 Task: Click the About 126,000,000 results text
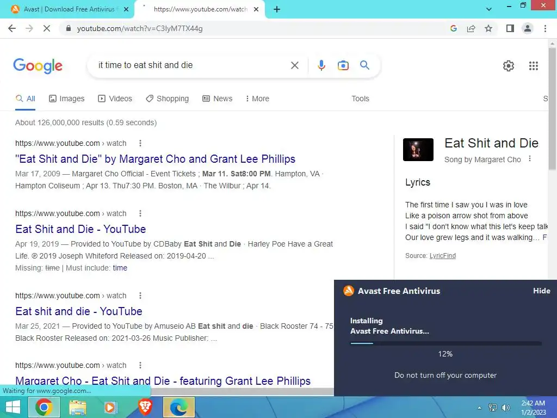[86, 122]
